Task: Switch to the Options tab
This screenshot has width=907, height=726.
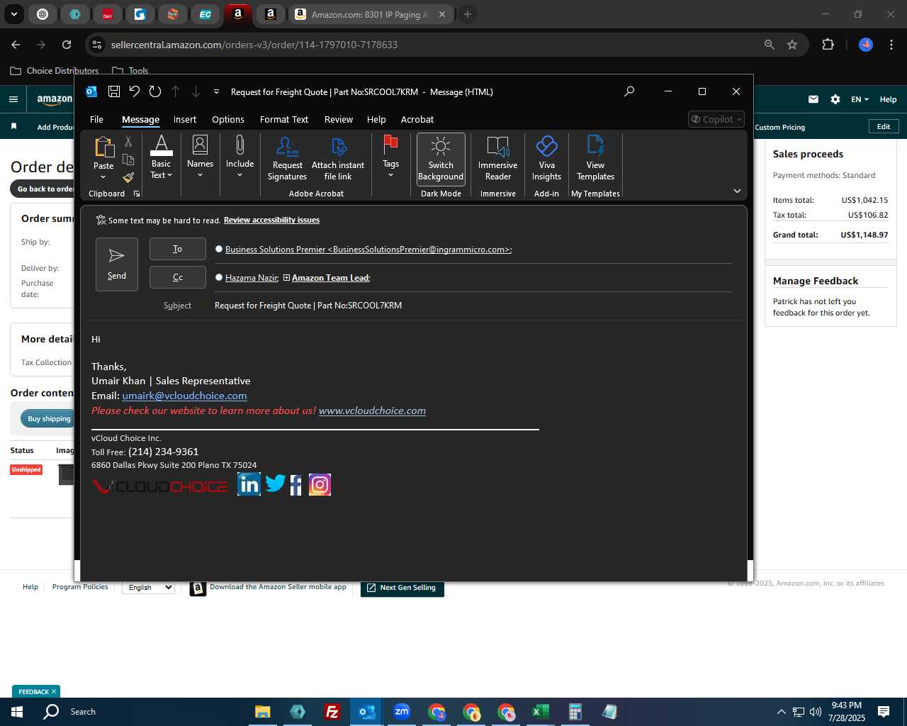Action: (x=228, y=119)
